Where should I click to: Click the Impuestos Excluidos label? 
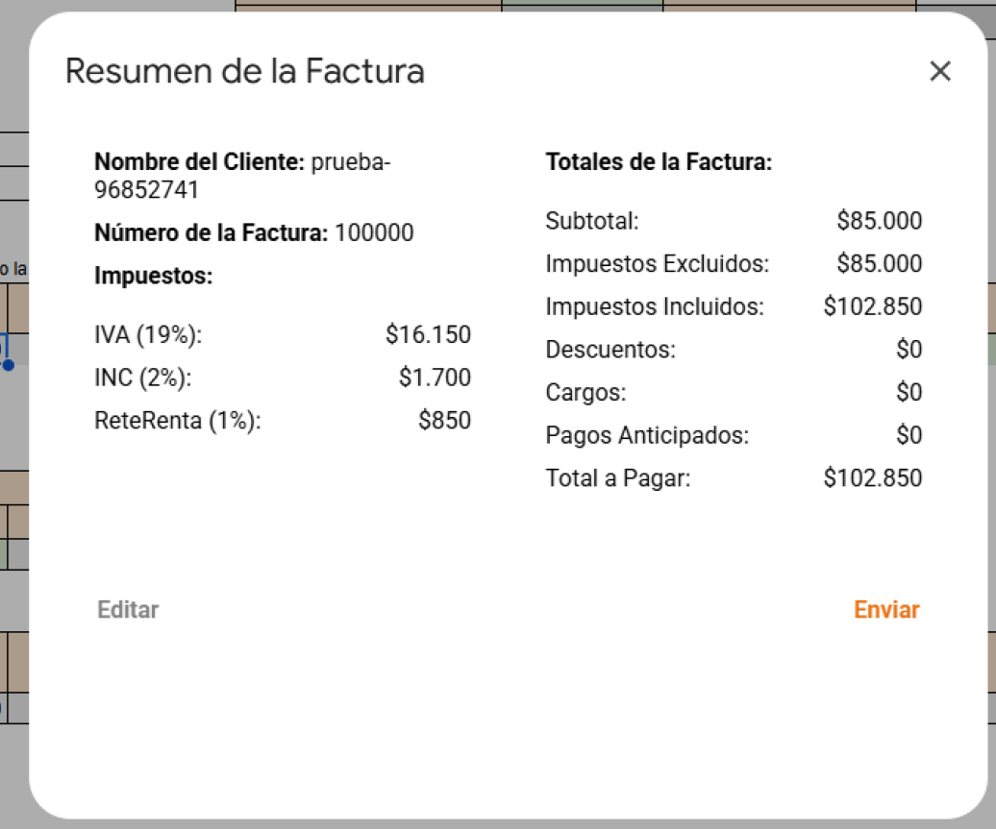[658, 263]
